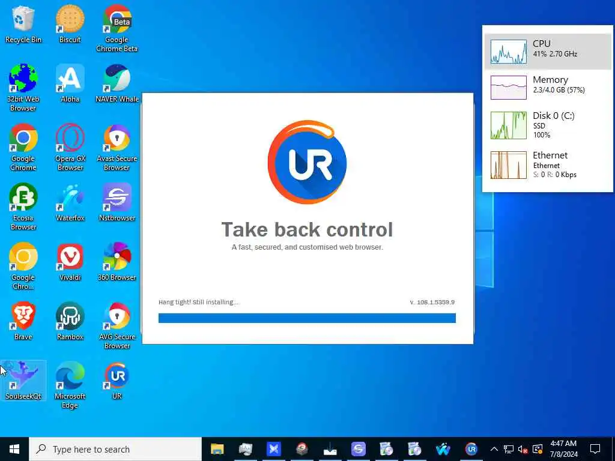Click the UR installer progress bar

click(x=307, y=318)
